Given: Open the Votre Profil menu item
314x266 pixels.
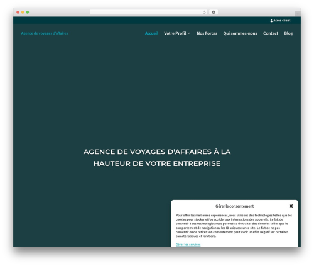Looking at the screenshot, I should 175,33.
